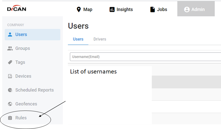Select Users in the Company sidebar

tap(32, 35)
